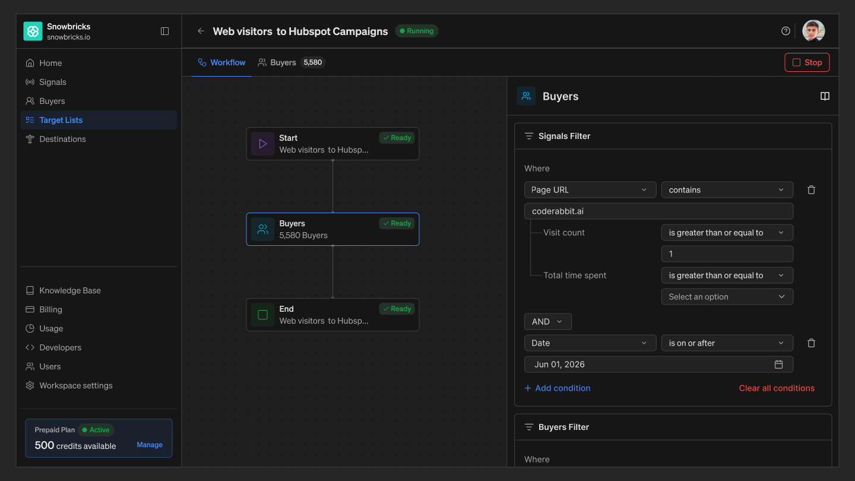
Task: Switch to the Workflow tab
Action: tap(221, 62)
